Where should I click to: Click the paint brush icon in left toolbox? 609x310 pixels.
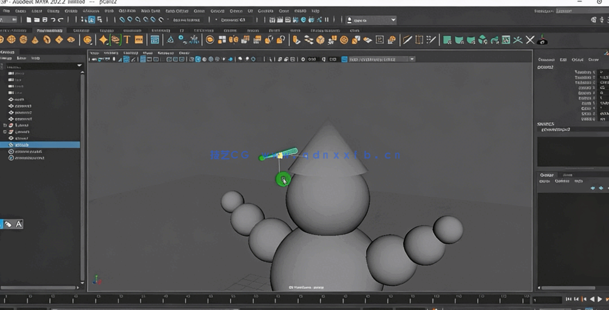point(8,224)
